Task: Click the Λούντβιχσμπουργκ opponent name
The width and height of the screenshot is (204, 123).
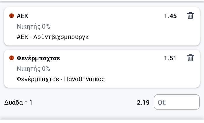Action: [x=61, y=37]
